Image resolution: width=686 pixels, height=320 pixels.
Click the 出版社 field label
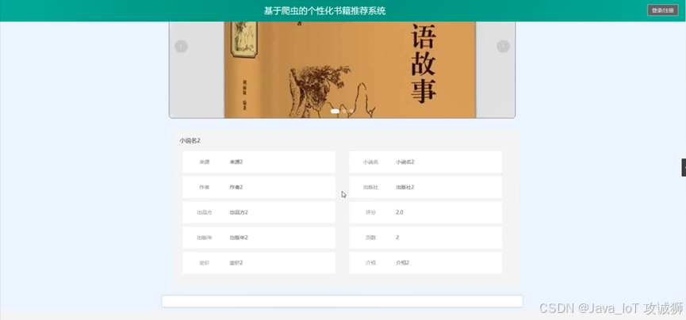click(x=370, y=188)
